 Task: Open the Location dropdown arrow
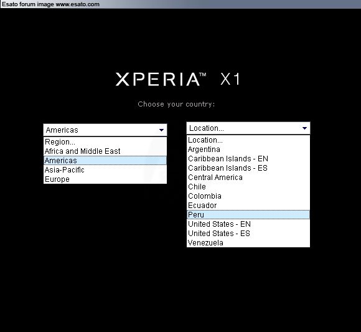304,128
